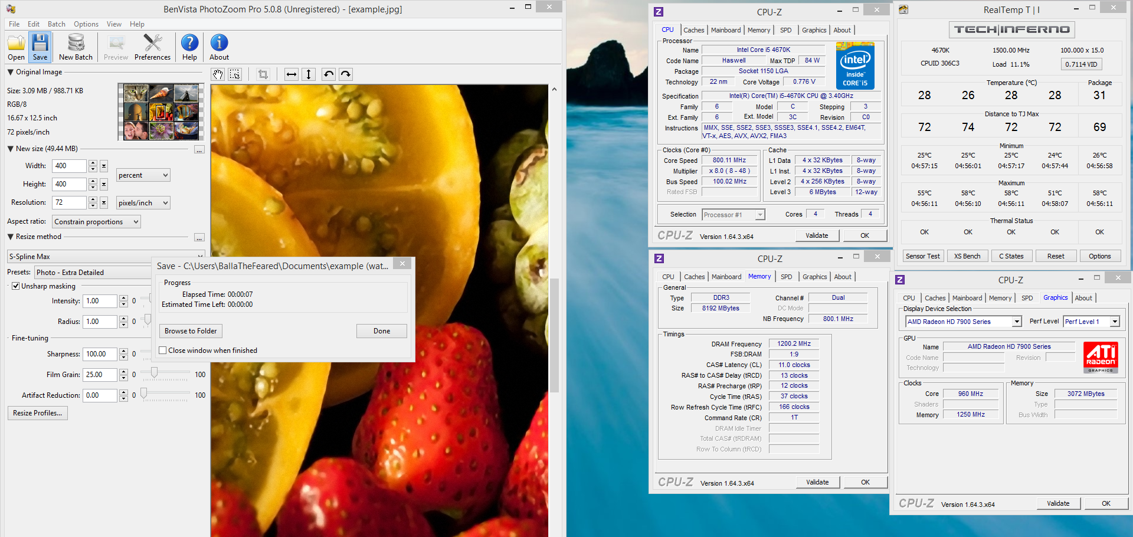Flip the image vertically
The width and height of the screenshot is (1133, 537).
(x=308, y=74)
